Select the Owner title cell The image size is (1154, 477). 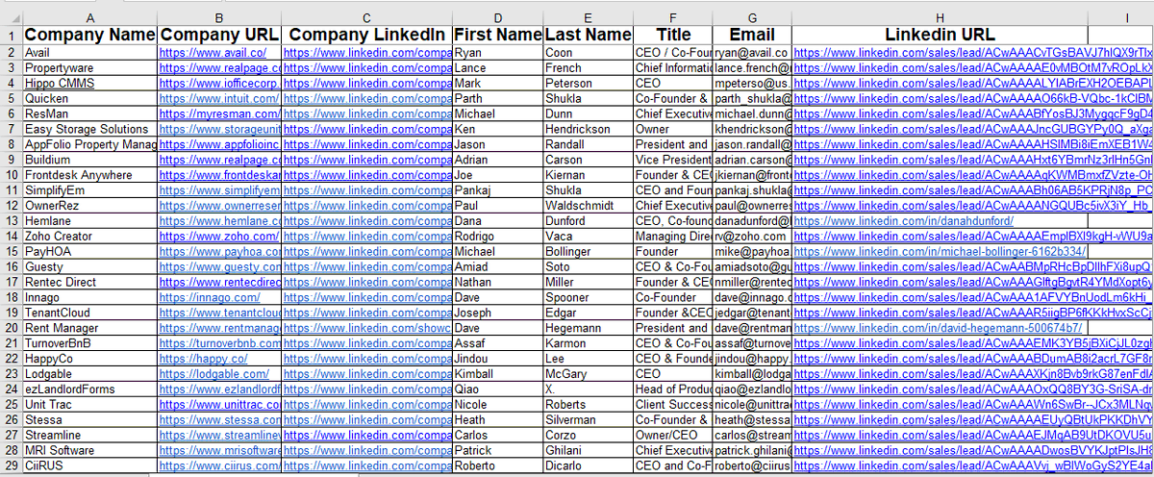pyautogui.click(x=671, y=130)
